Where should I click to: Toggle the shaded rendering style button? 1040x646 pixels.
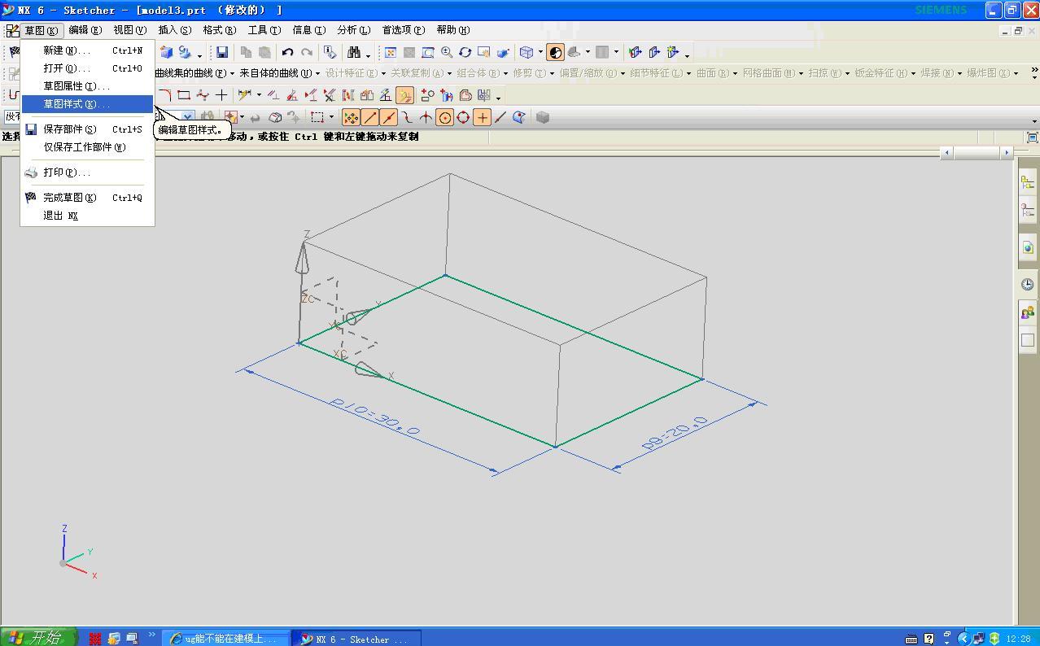point(555,52)
